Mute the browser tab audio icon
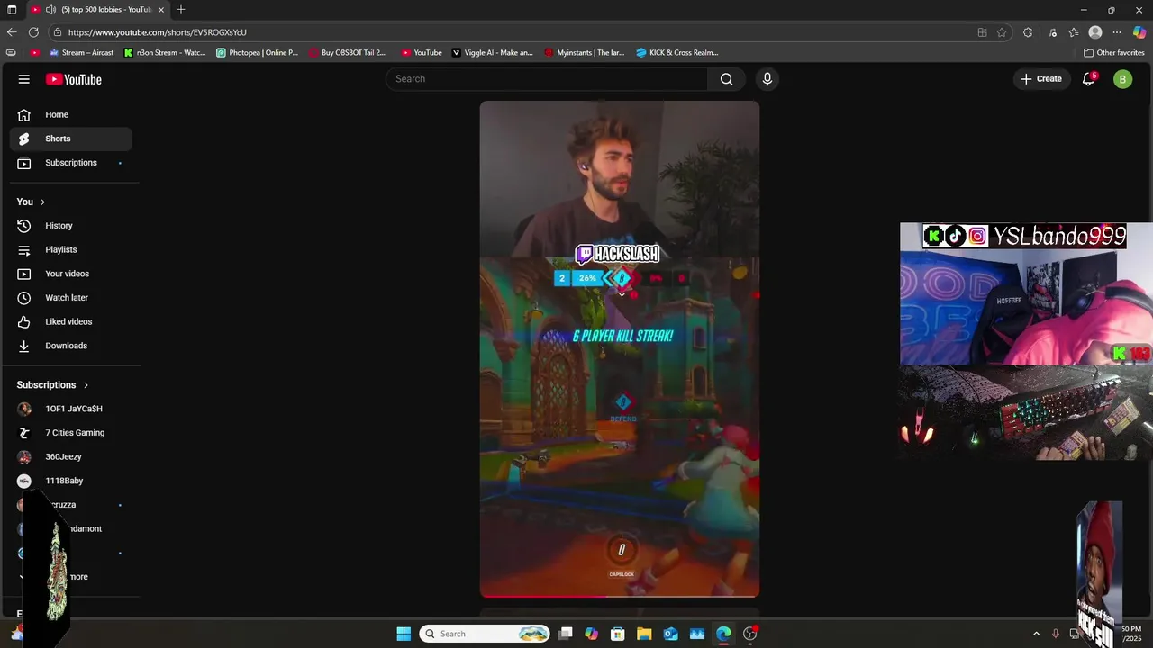This screenshot has height=648, width=1153. (x=51, y=9)
